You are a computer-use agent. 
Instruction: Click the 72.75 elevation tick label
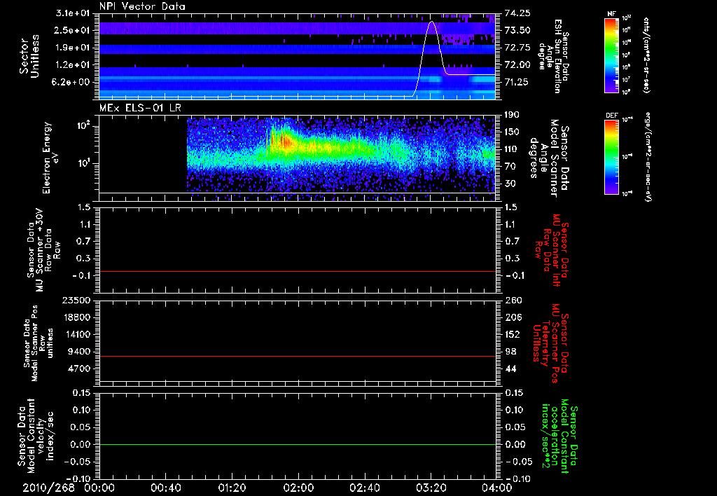518,48
